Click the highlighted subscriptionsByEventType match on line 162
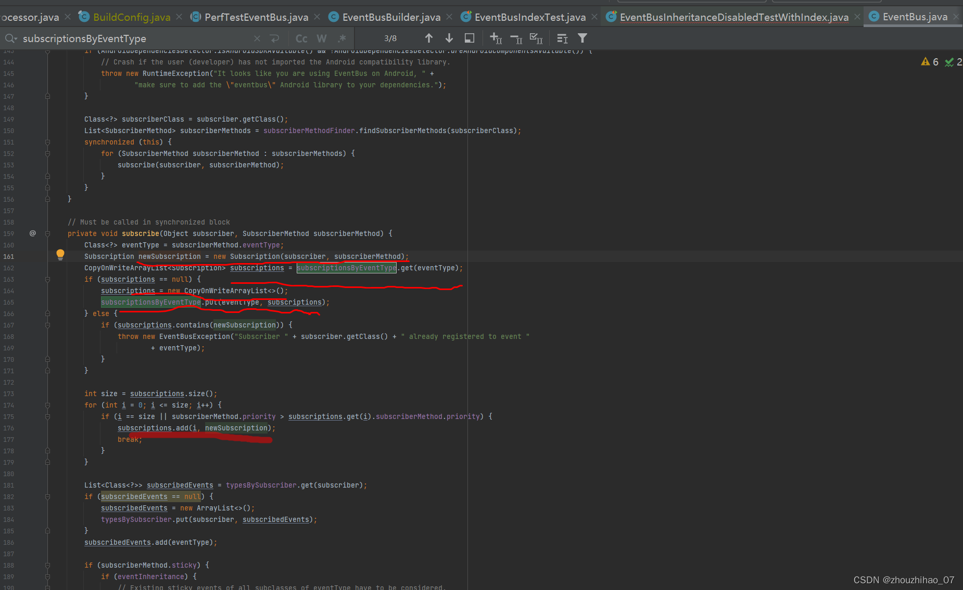This screenshot has height=590, width=963. tap(347, 268)
